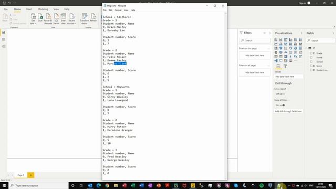Open Spotify from the taskbar

click(x=261, y=185)
